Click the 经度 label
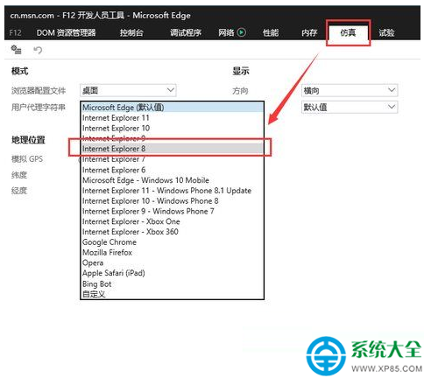Screen dimensions: 424x378 19,191
